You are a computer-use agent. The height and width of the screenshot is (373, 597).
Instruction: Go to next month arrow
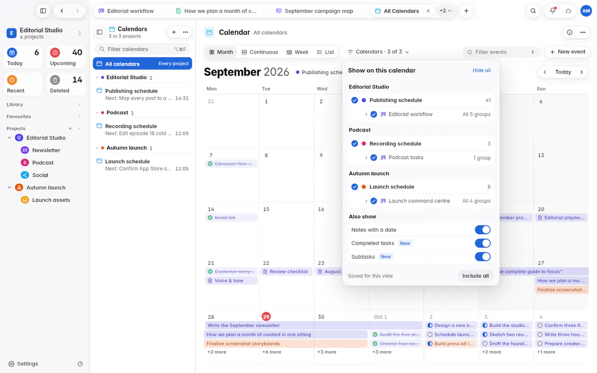[582, 72]
